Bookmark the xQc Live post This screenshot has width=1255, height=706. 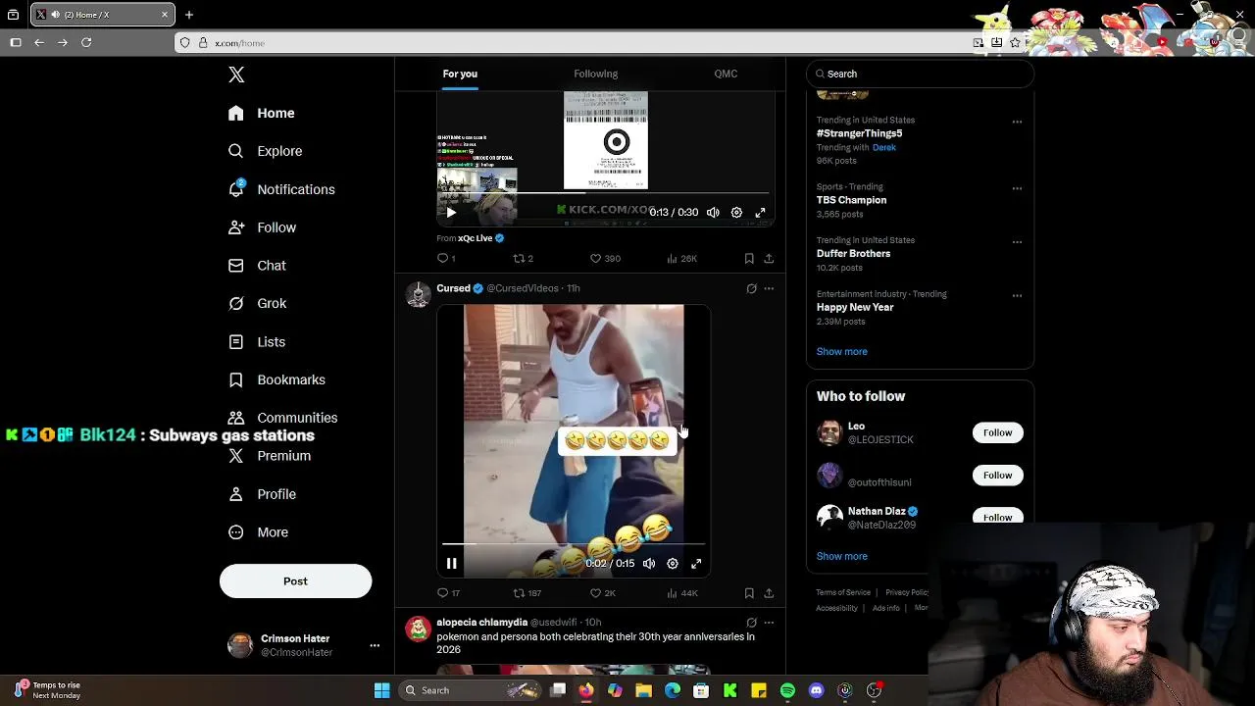coord(749,259)
